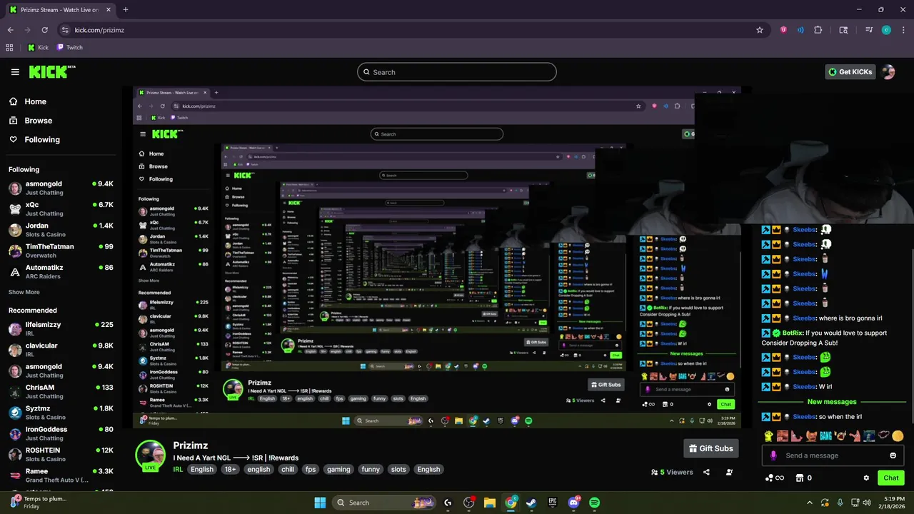The height and width of the screenshot is (514, 914).
Task: Open user profile avatar menu
Action: click(888, 71)
